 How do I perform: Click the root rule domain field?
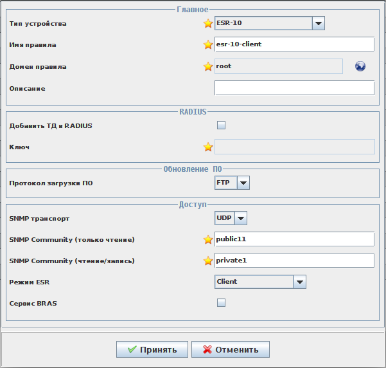click(x=279, y=66)
